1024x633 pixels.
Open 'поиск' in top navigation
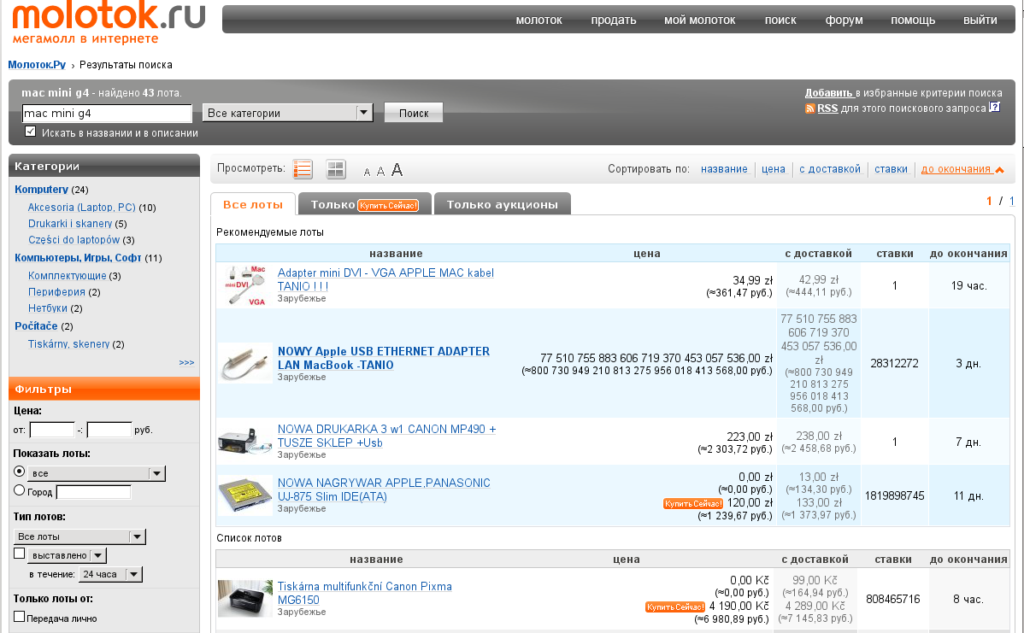click(780, 21)
